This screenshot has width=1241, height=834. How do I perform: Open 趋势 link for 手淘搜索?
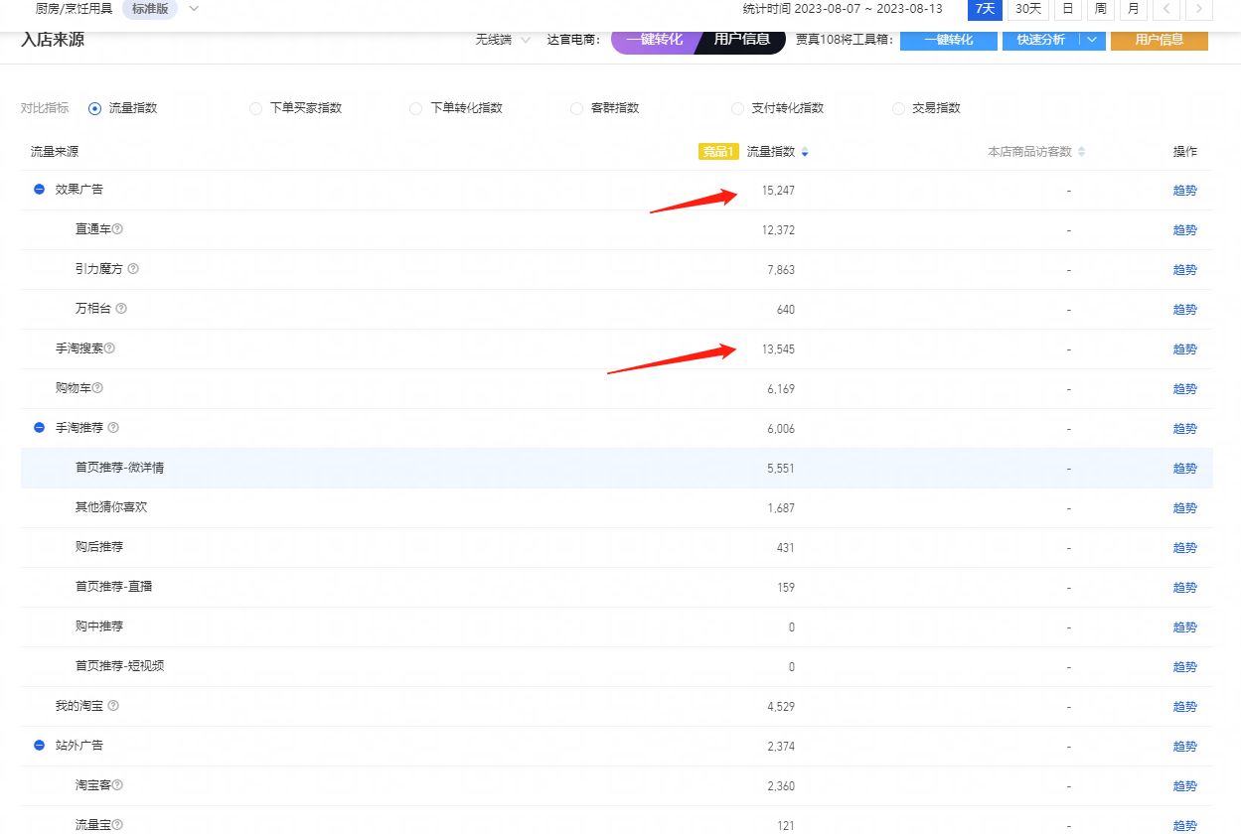point(1184,349)
